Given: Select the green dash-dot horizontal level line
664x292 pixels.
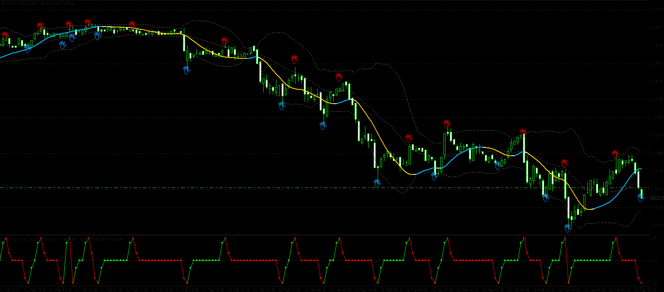Looking at the screenshot, I should [x=325, y=188].
